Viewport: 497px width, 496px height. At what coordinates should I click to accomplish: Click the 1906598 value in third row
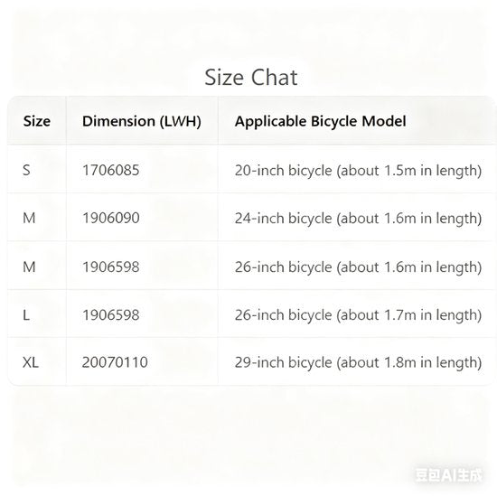tap(111, 267)
